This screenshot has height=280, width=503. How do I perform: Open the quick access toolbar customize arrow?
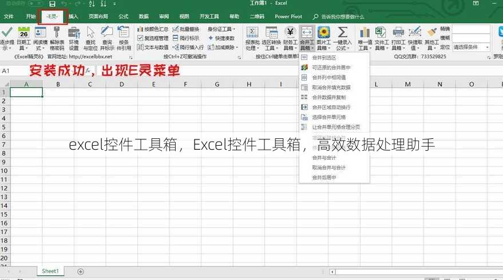pos(114,4)
